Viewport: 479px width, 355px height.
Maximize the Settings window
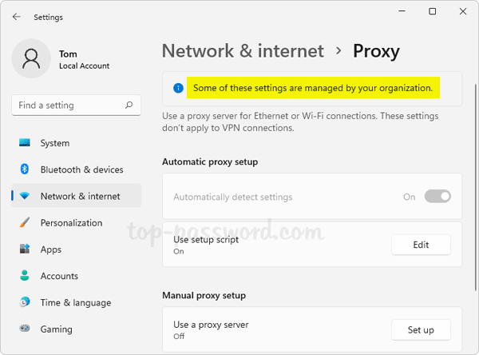432,12
